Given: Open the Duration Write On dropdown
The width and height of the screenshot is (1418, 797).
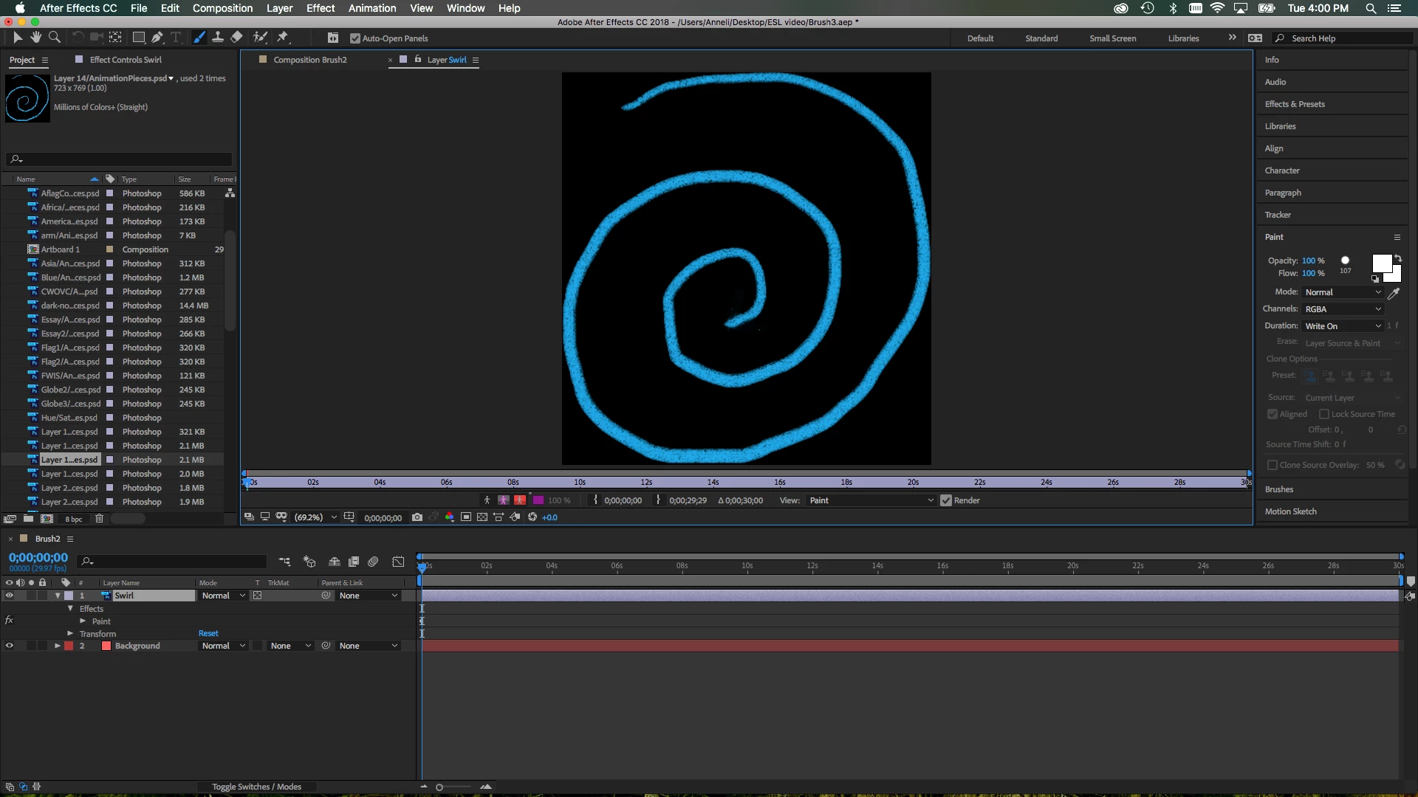Looking at the screenshot, I should tap(1342, 326).
